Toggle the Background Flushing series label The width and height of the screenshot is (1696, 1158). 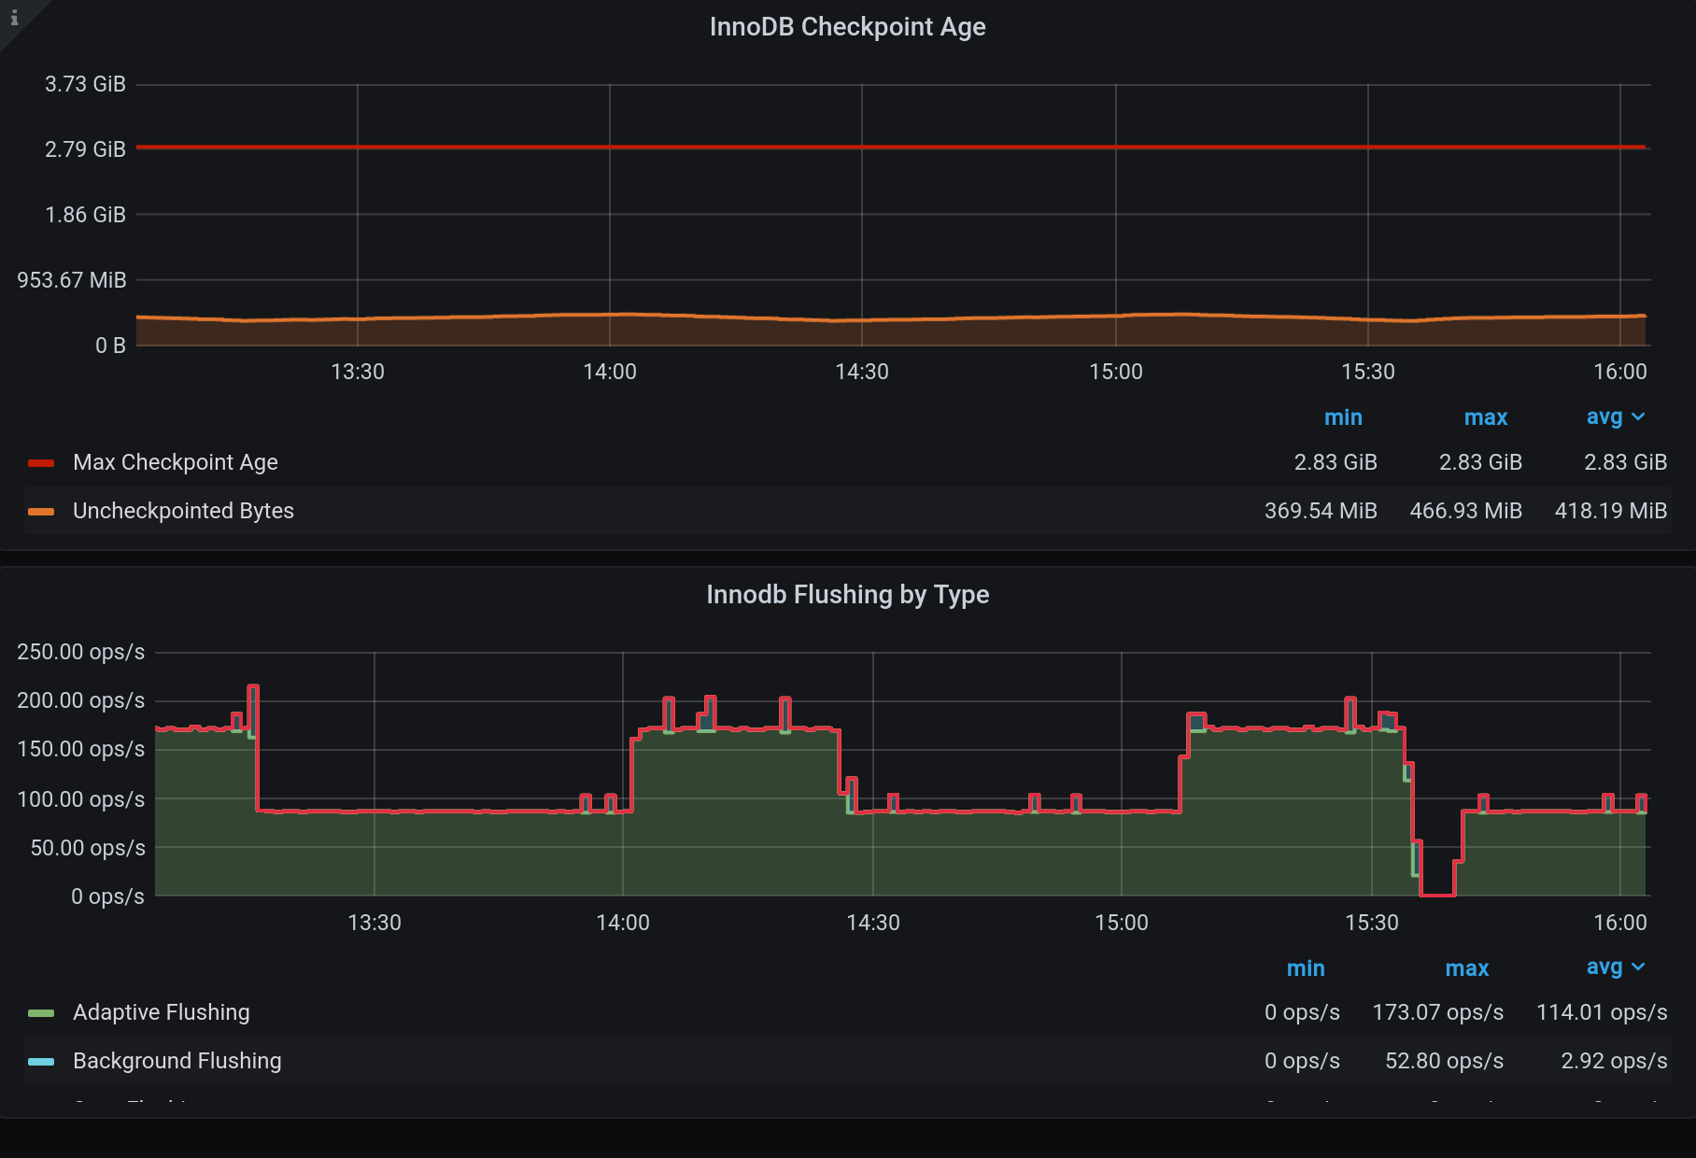coord(177,1061)
